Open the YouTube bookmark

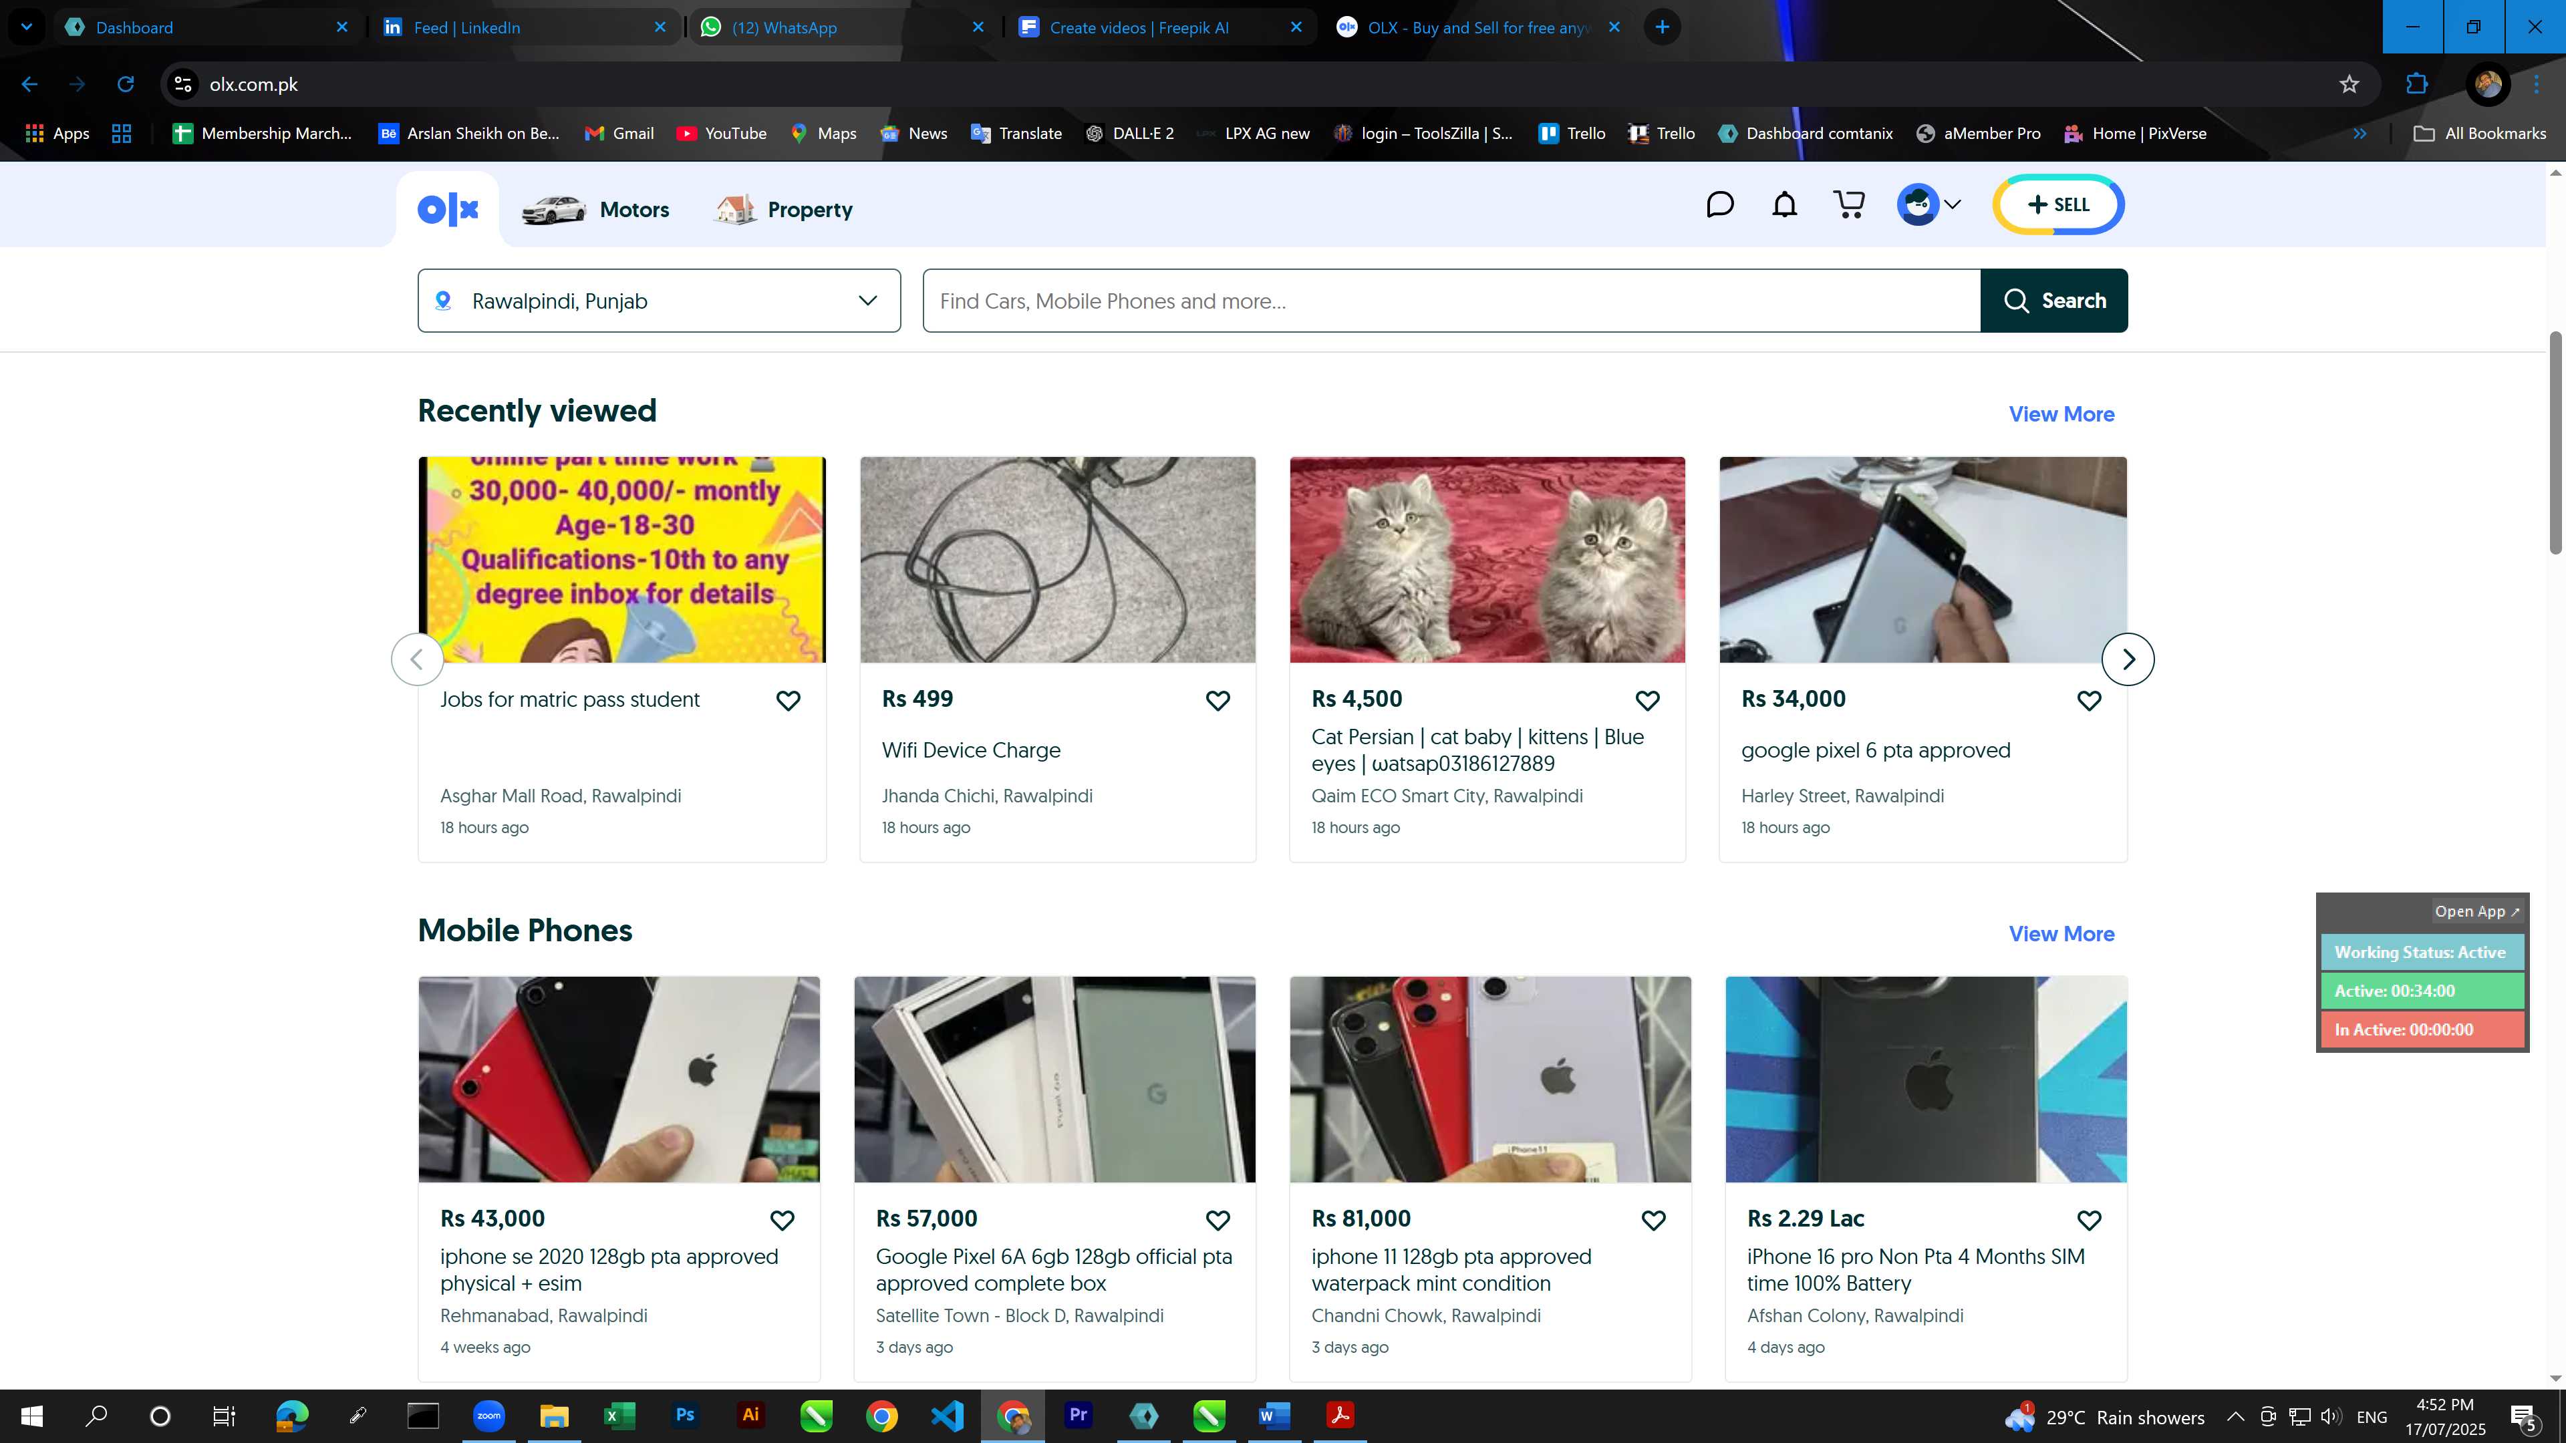point(721,134)
